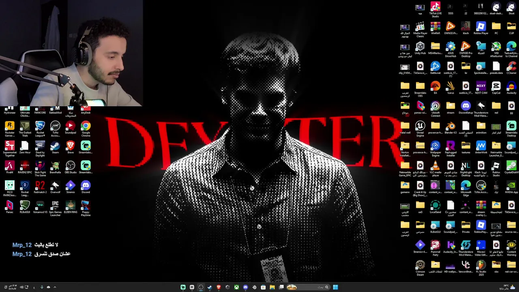Select the Brawlhalla icon
519x292 pixels.
[55, 167]
